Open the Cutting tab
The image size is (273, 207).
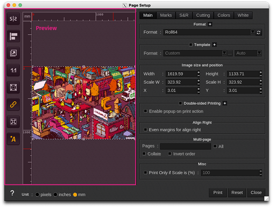(x=203, y=15)
